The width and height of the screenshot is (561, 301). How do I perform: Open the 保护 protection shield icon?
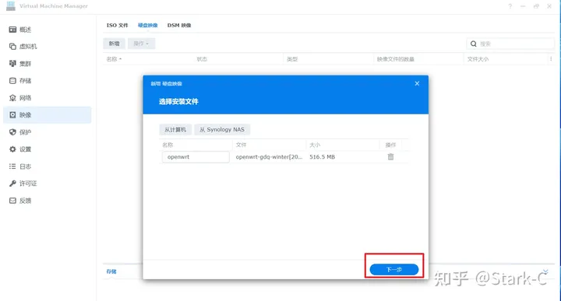(x=12, y=132)
